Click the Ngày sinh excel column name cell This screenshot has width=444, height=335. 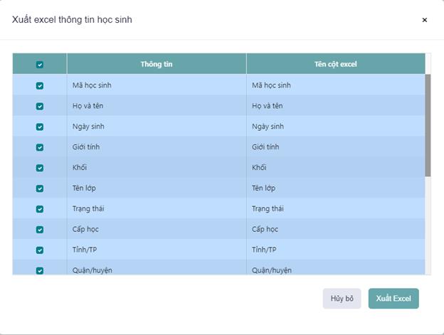(x=334, y=127)
